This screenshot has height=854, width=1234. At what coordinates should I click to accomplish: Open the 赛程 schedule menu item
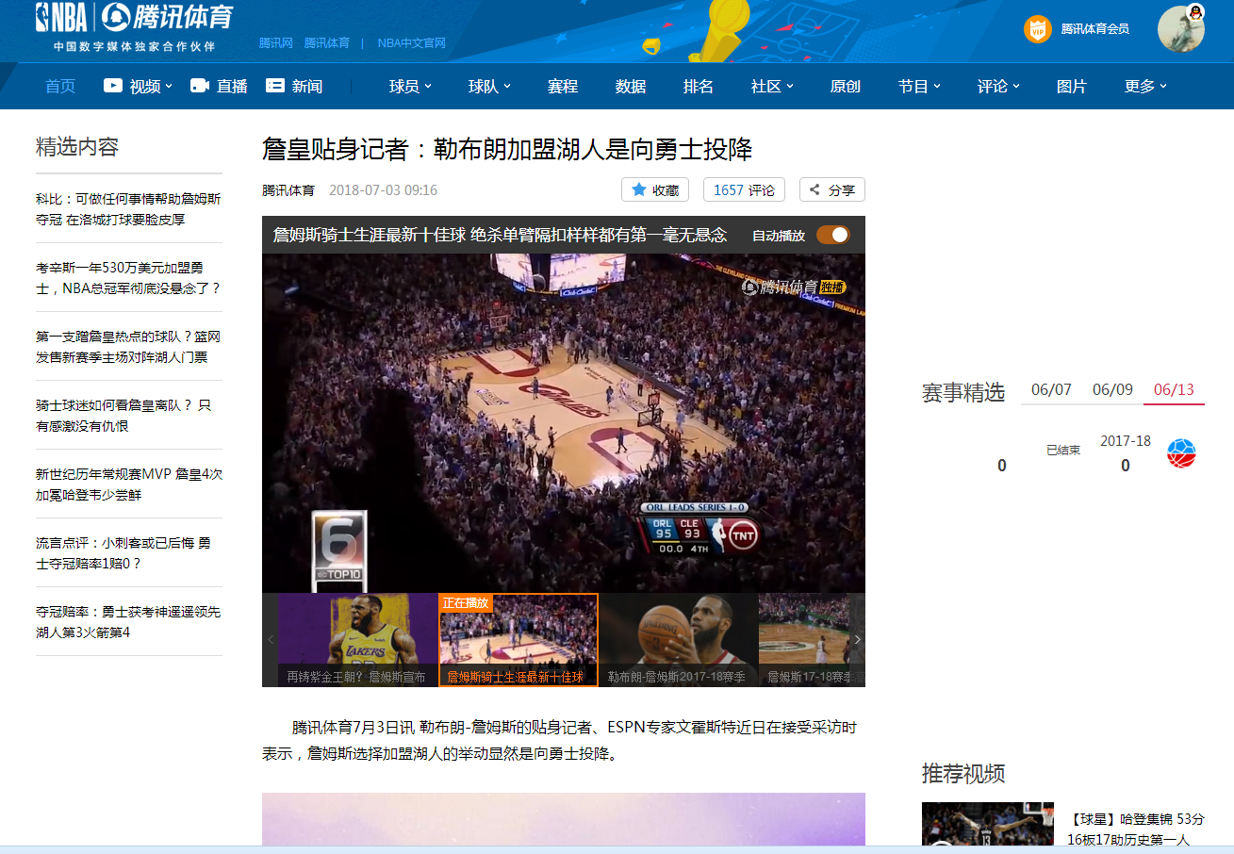click(x=563, y=86)
